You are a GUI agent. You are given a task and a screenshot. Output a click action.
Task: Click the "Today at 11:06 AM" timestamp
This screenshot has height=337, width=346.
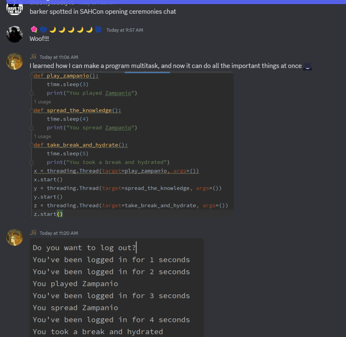(59, 57)
